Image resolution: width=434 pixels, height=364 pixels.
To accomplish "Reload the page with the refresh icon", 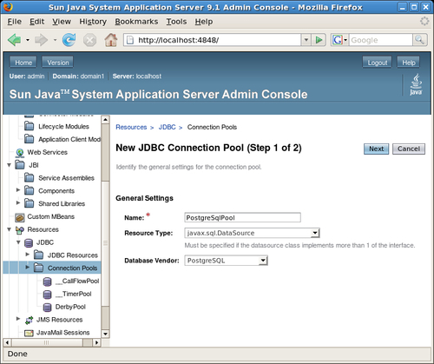I will 69,40.
